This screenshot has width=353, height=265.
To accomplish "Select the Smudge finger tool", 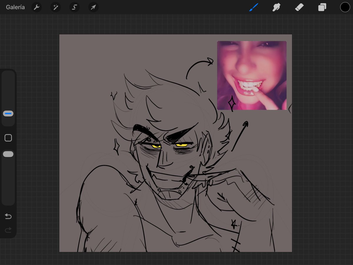I will (276, 7).
